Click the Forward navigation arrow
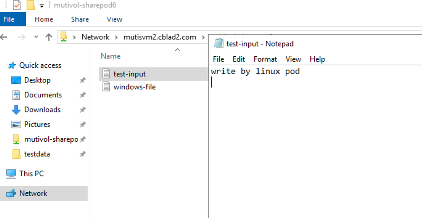This screenshot has height=218, width=422. coord(22,37)
